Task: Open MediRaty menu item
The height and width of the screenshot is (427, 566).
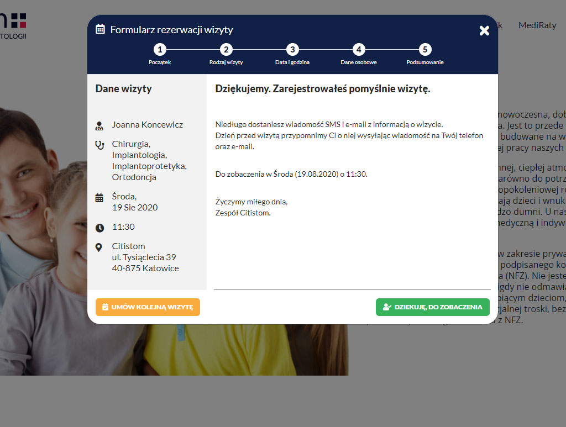Action: (537, 25)
